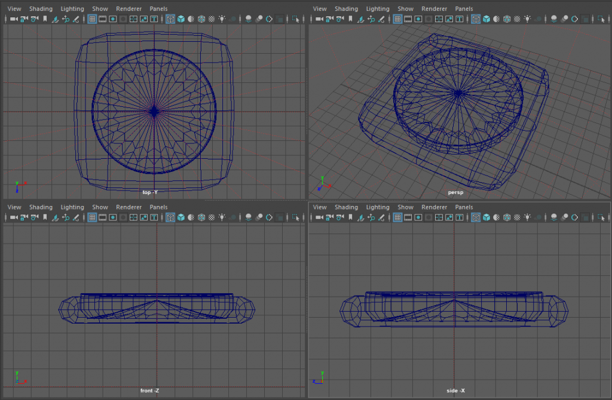Toggle grid display in the top view panel
Screen dimensions: 612x400
tap(92, 19)
